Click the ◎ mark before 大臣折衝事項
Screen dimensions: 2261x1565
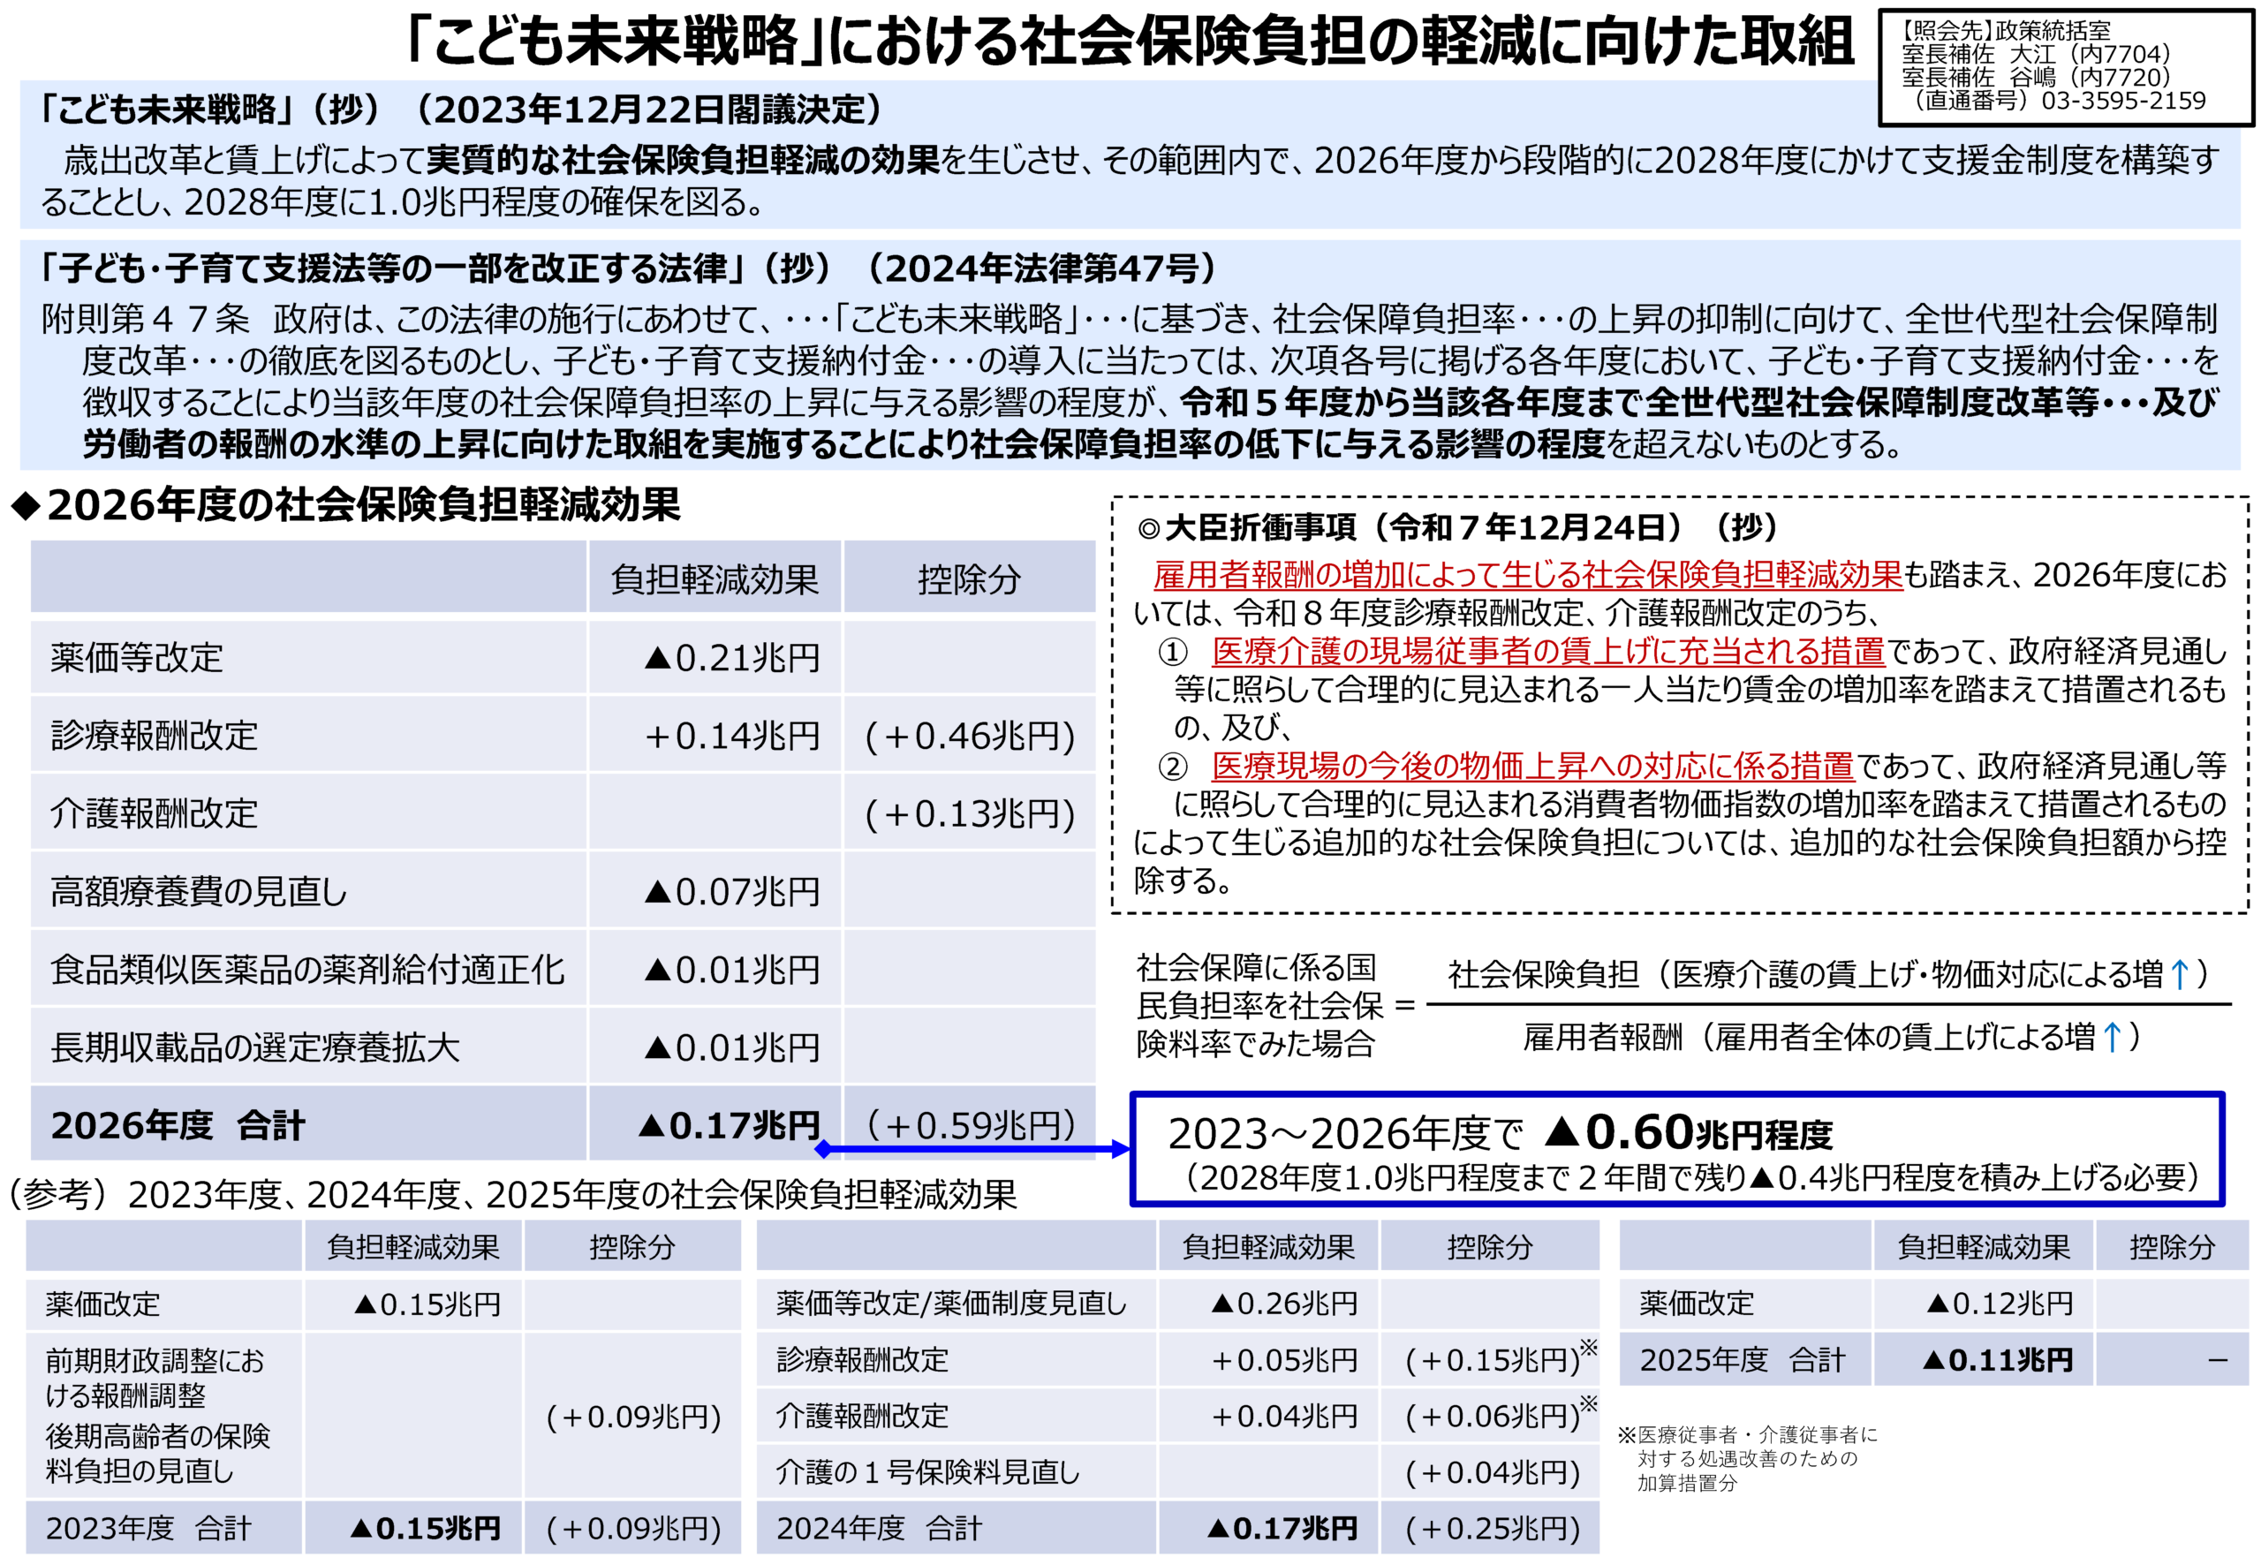(1148, 530)
